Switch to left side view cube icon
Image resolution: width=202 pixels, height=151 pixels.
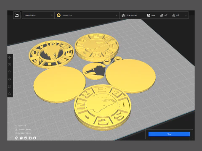(30, 138)
